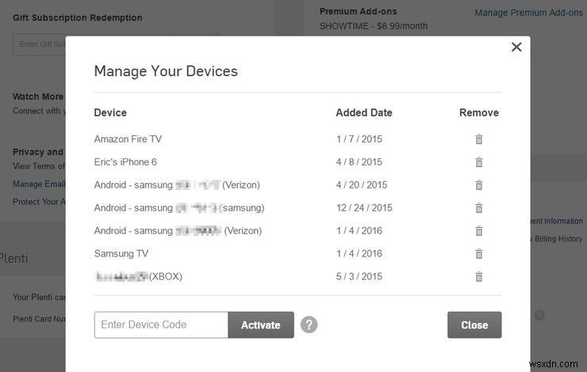
Task: Remove the Amazon Fire TV device
Action: tap(479, 139)
